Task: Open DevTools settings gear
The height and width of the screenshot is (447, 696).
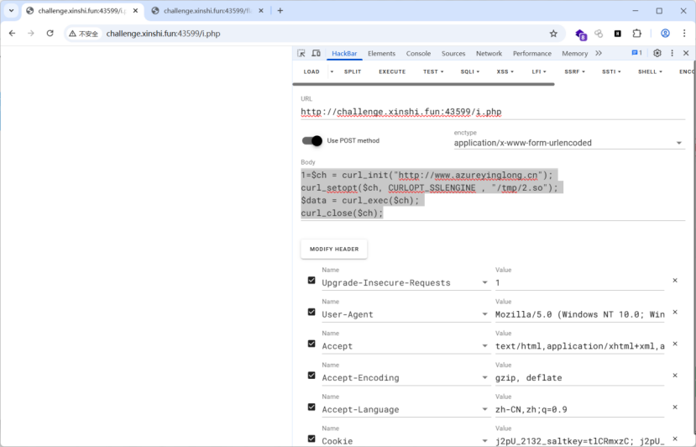Action: tap(657, 53)
